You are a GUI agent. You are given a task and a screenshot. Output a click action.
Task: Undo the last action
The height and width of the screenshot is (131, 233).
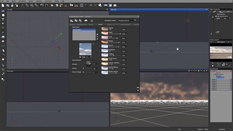click(42, 5)
